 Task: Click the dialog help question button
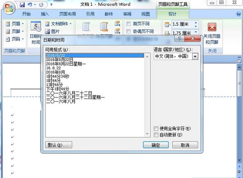[x=179, y=38]
